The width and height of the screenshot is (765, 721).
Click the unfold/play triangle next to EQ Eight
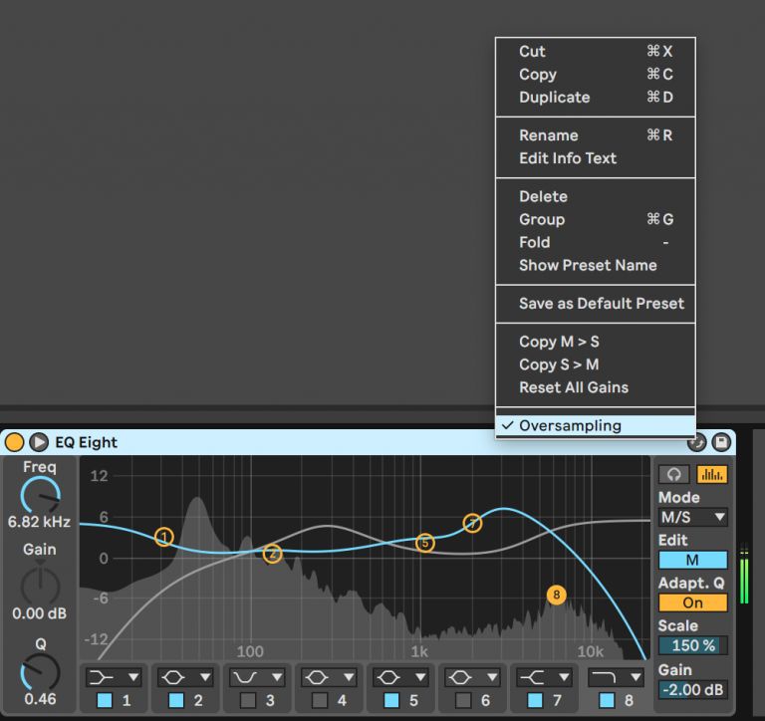pyautogui.click(x=39, y=442)
